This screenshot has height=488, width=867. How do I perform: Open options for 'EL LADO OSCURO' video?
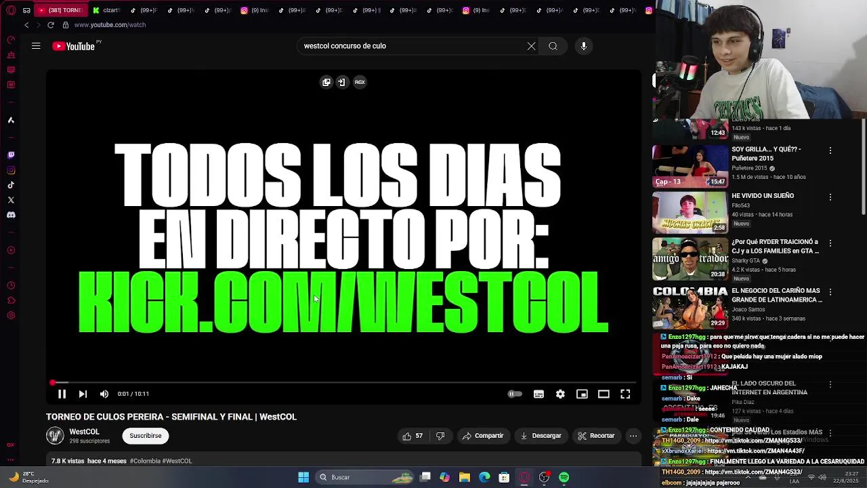coord(830,385)
